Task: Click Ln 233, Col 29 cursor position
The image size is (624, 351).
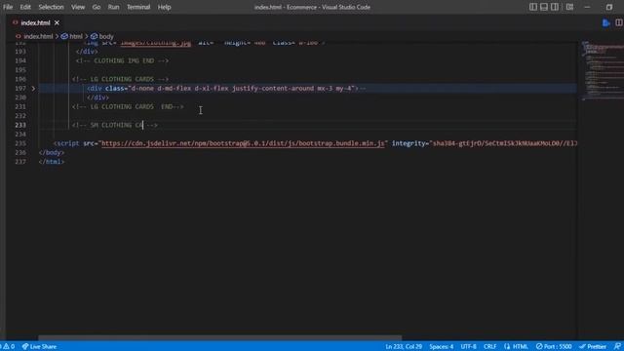Action: pyautogui.click(x=404, y=347)
